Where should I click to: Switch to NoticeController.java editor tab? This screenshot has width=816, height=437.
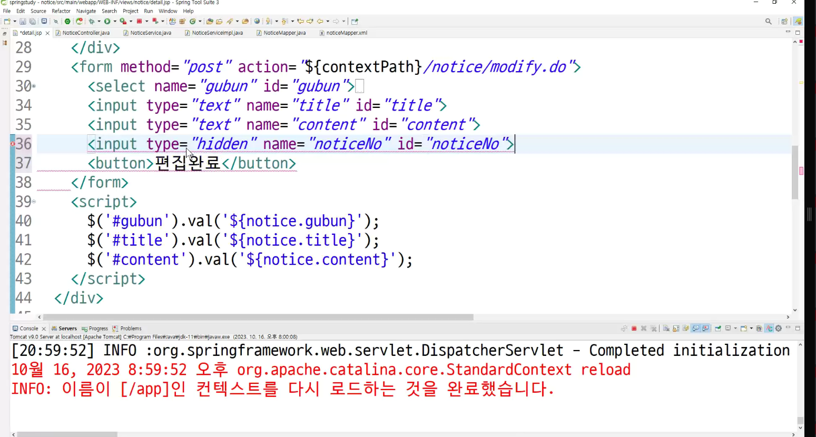tap(83, 33)
